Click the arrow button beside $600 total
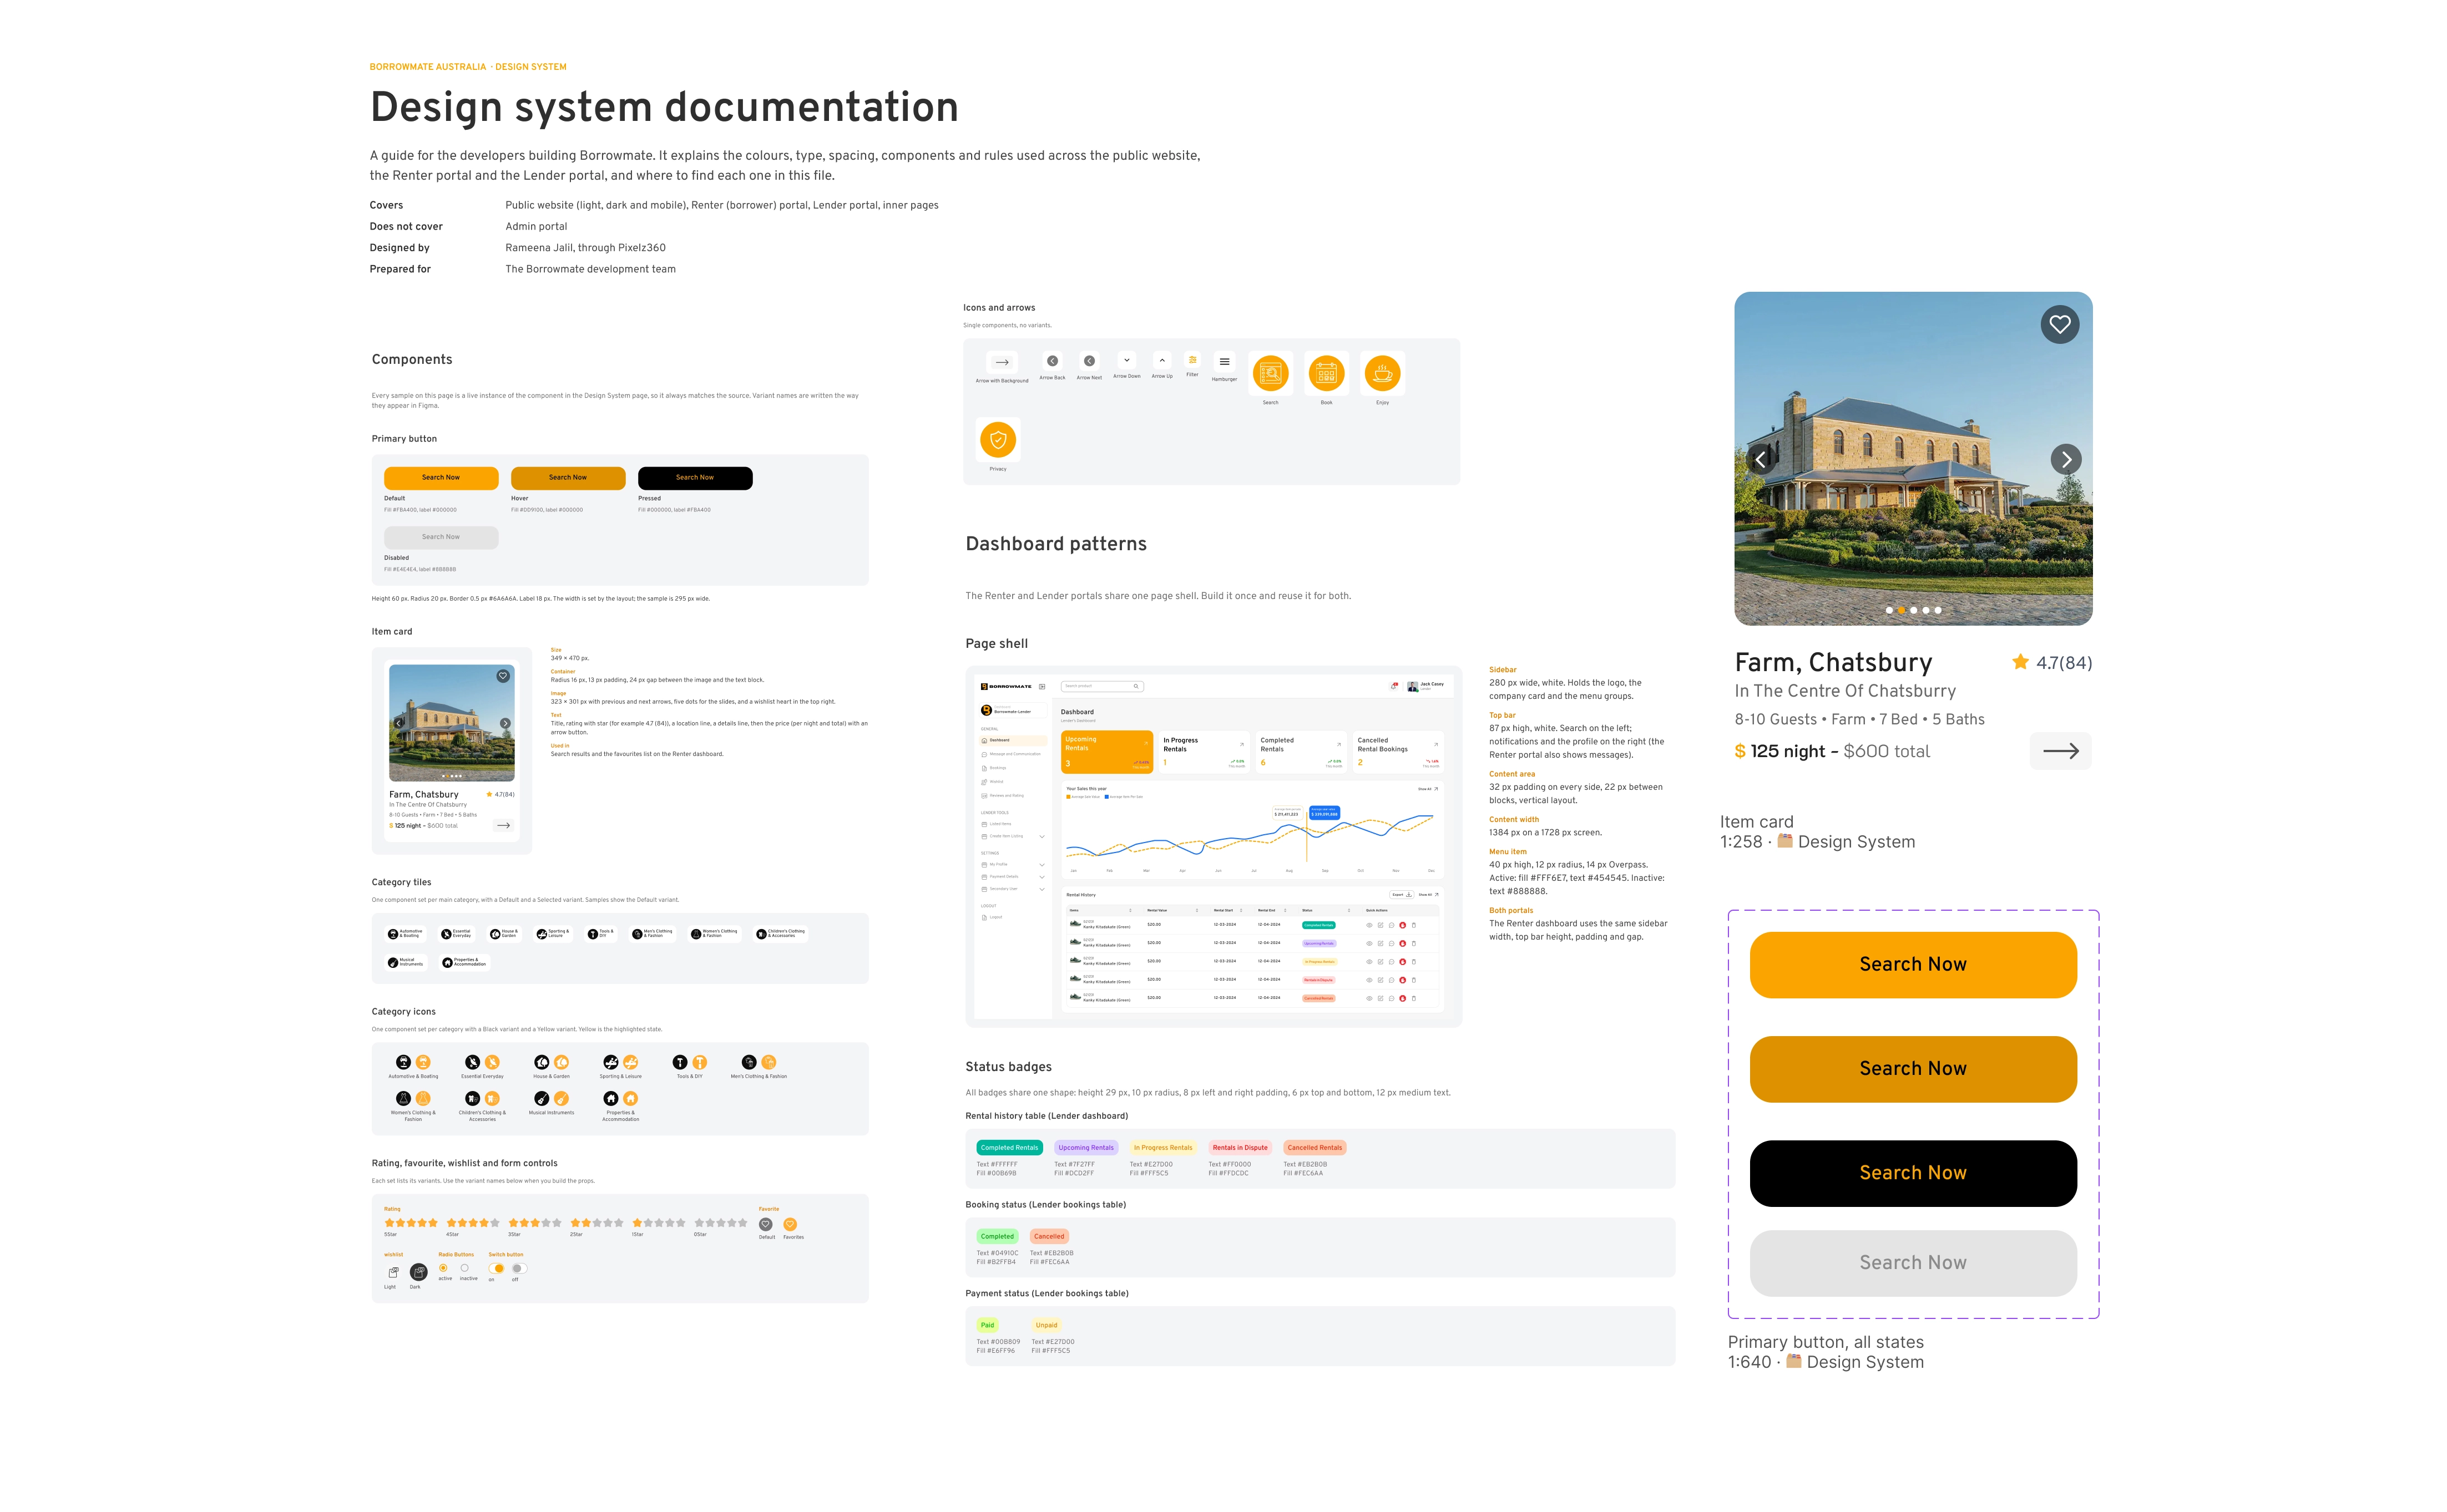This screenshot has width=2447, height=1512. point(2060,751)
